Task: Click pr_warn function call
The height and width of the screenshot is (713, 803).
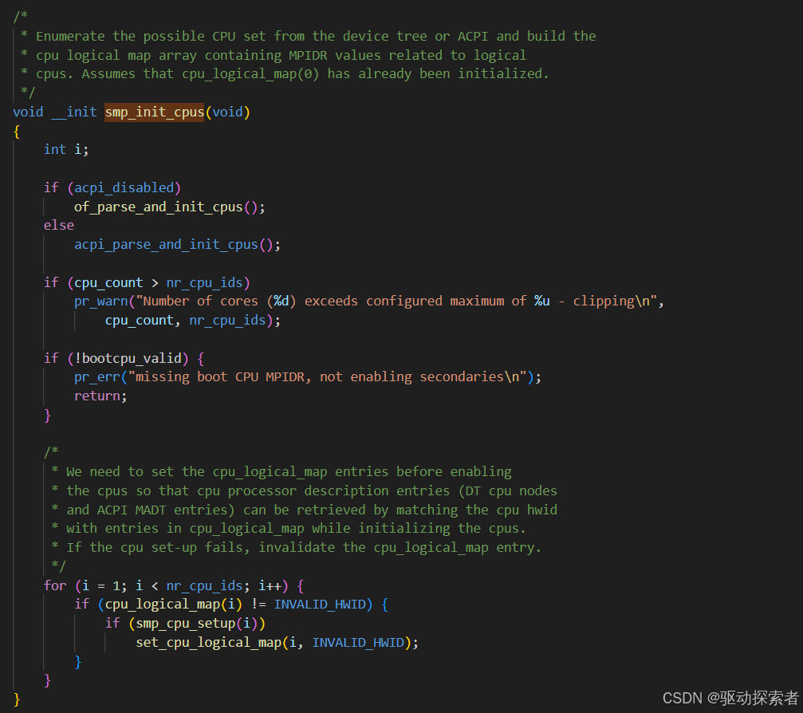Action: [101, 301]
